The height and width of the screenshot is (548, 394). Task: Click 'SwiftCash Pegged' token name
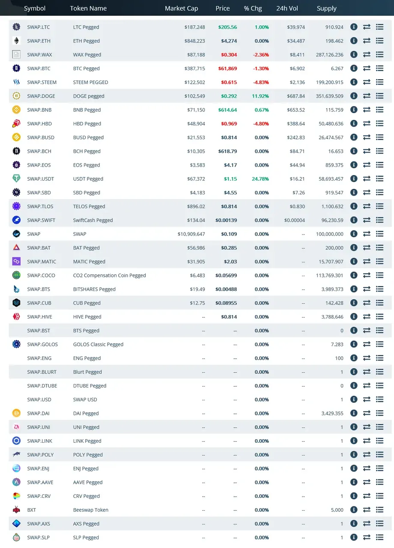pyautogui.click(x=93, y=220)
